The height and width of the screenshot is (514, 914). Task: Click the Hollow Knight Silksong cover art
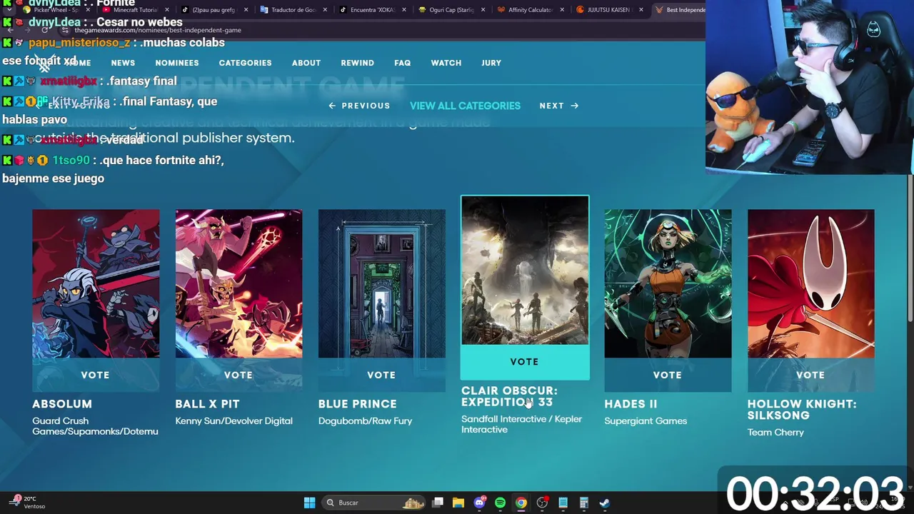(810, 283)
